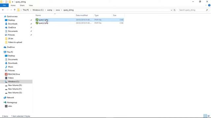Switch to Details view in status bar
The image size is (211, 118).
tap(205, 116)
